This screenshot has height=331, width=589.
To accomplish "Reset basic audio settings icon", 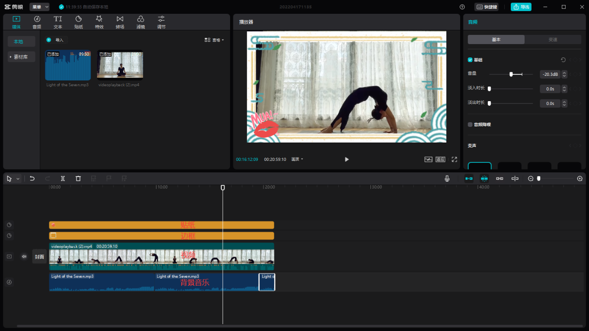I will (x=563, y=60).
